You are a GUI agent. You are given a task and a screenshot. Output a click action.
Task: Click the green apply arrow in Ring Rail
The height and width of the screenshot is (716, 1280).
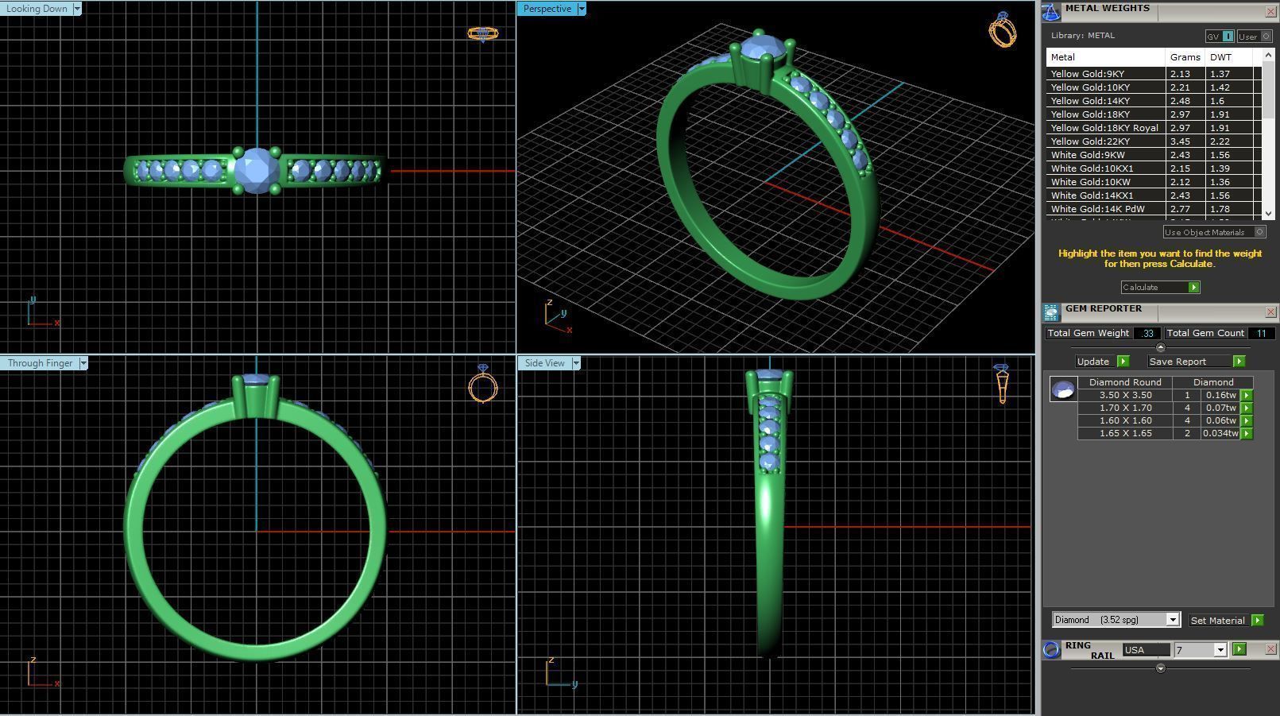coord(1239,649)
